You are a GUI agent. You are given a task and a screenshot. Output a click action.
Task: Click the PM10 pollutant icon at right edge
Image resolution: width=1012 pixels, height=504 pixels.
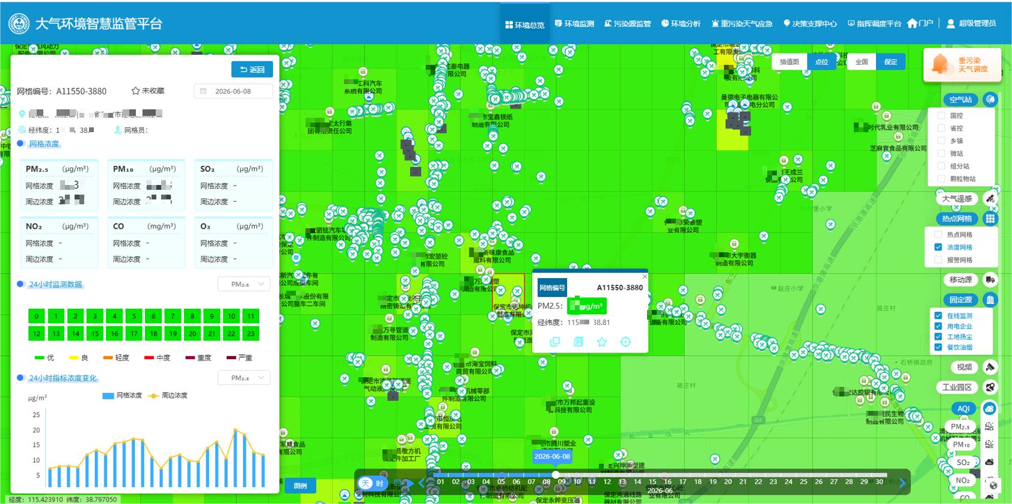[989, 445]
